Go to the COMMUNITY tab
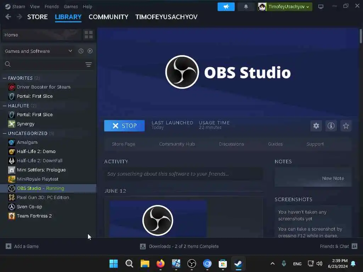 tap(108, 17)
